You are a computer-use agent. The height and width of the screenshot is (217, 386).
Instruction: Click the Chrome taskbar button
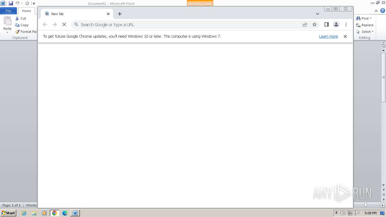[55, 213]
